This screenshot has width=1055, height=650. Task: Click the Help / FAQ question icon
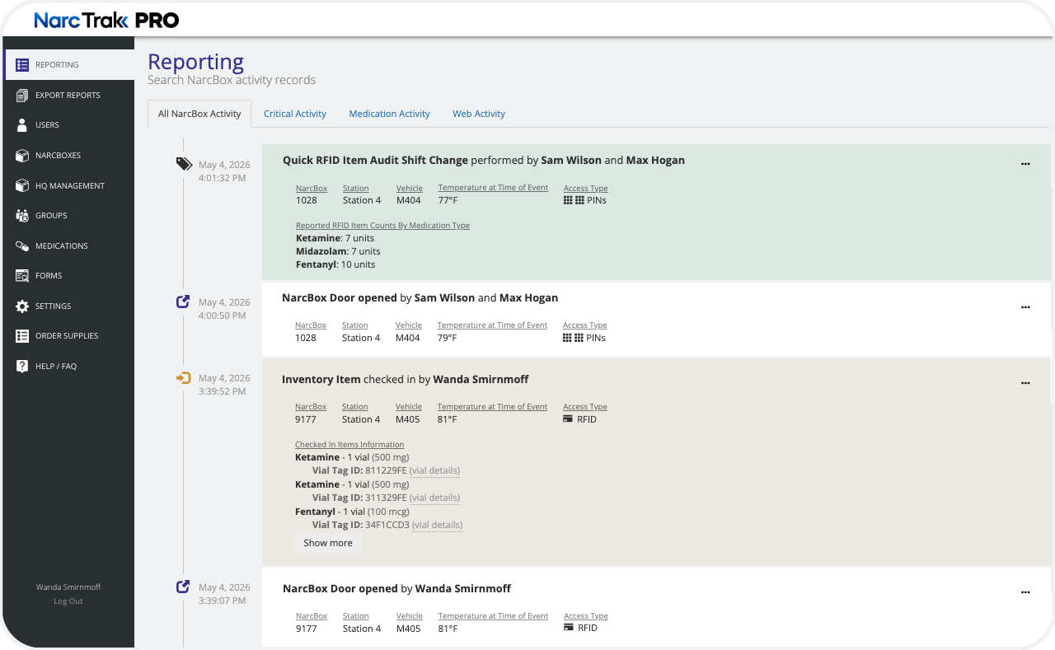(22, 366)
